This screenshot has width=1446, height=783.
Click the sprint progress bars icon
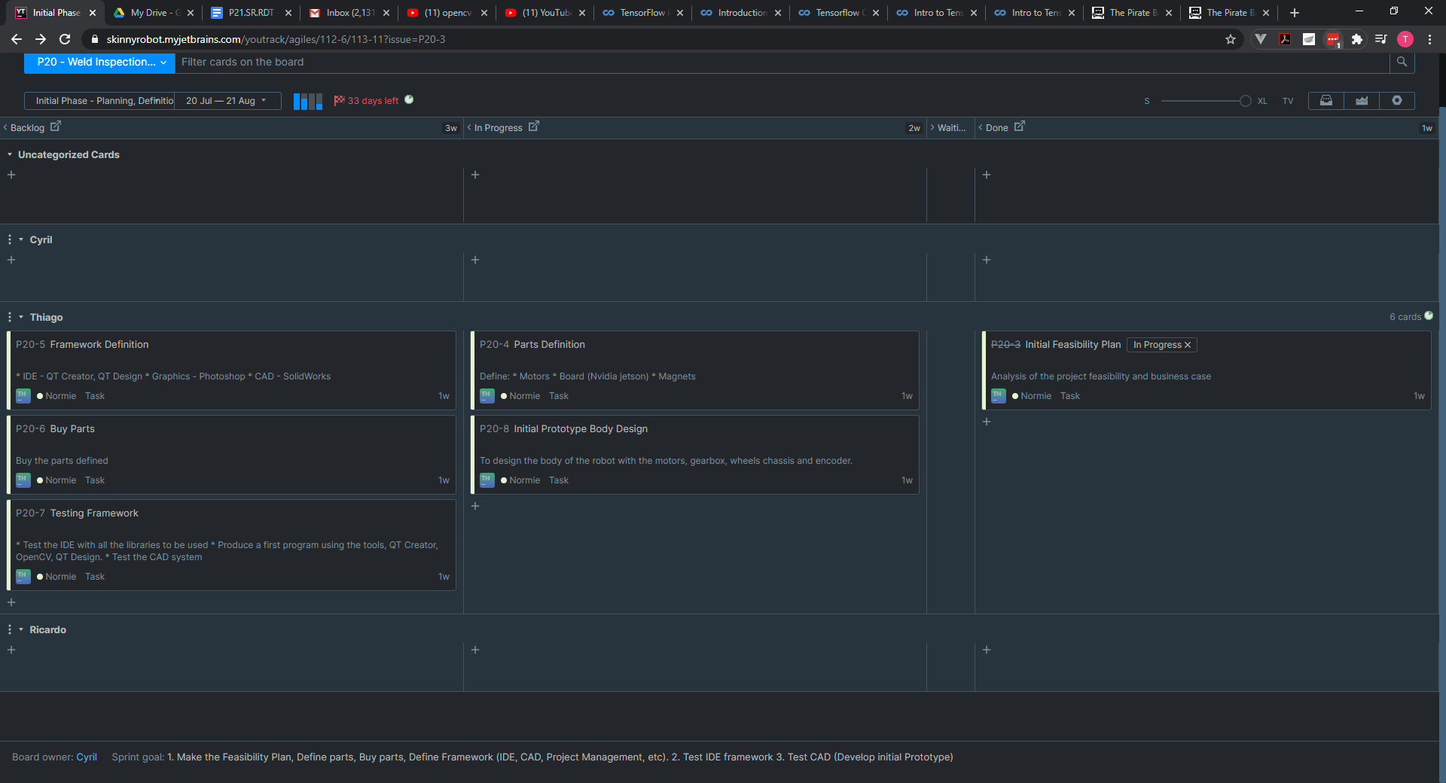[307, 101]
